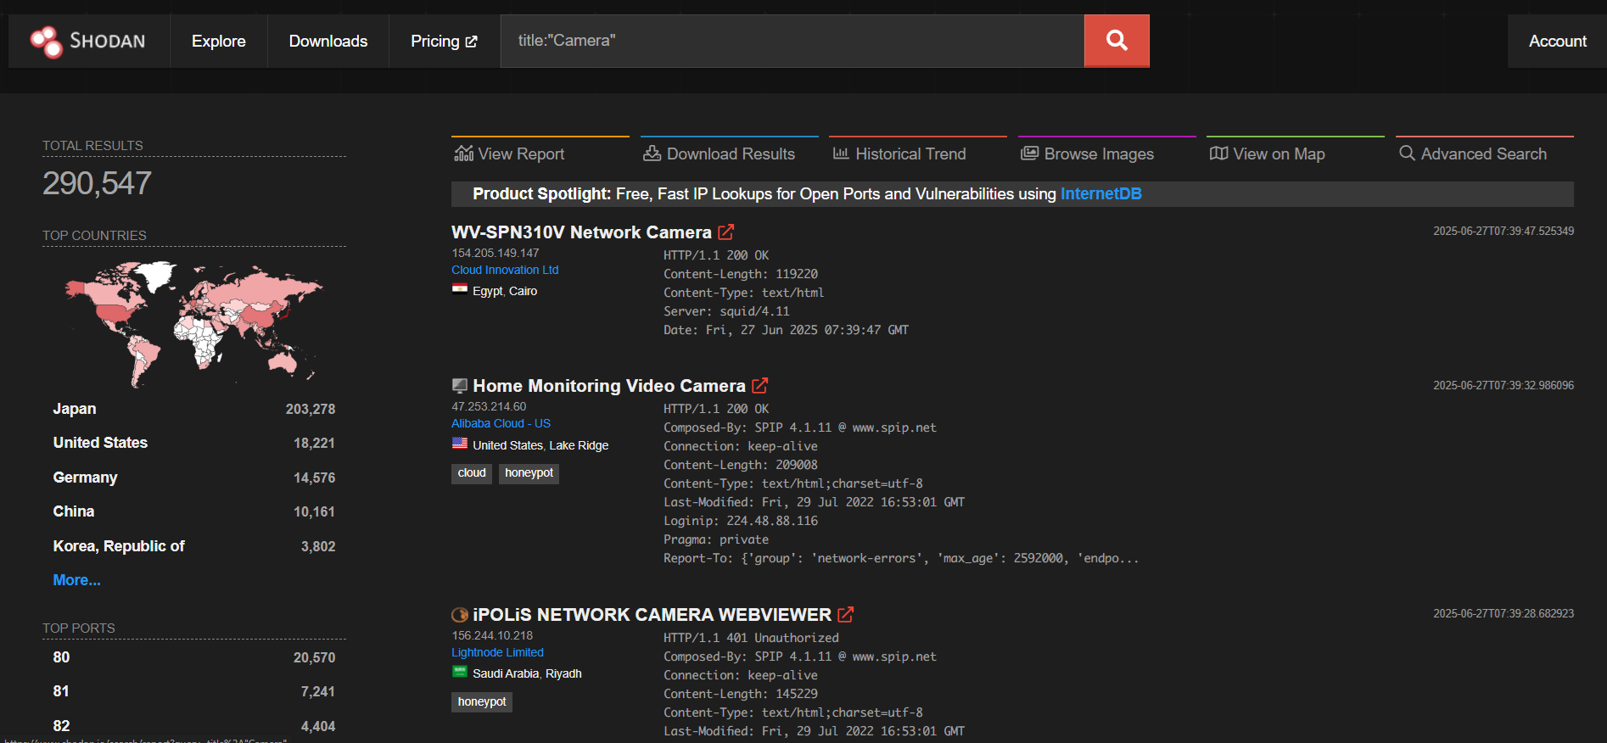1607x743 pixels.
Task: Click the red search magnifier button
Action: (x=1117, y=41)
